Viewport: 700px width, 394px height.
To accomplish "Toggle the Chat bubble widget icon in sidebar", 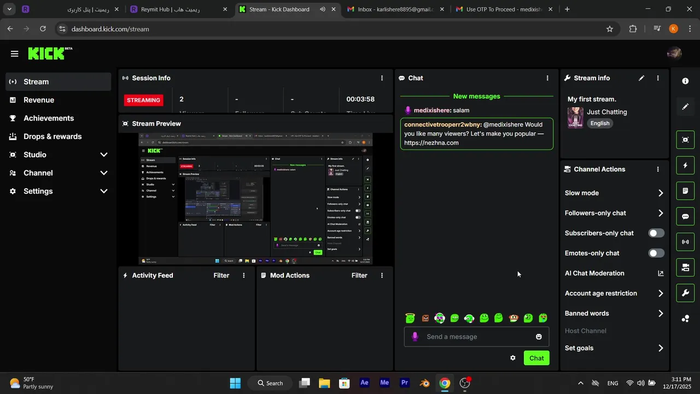I will [685, 216].
